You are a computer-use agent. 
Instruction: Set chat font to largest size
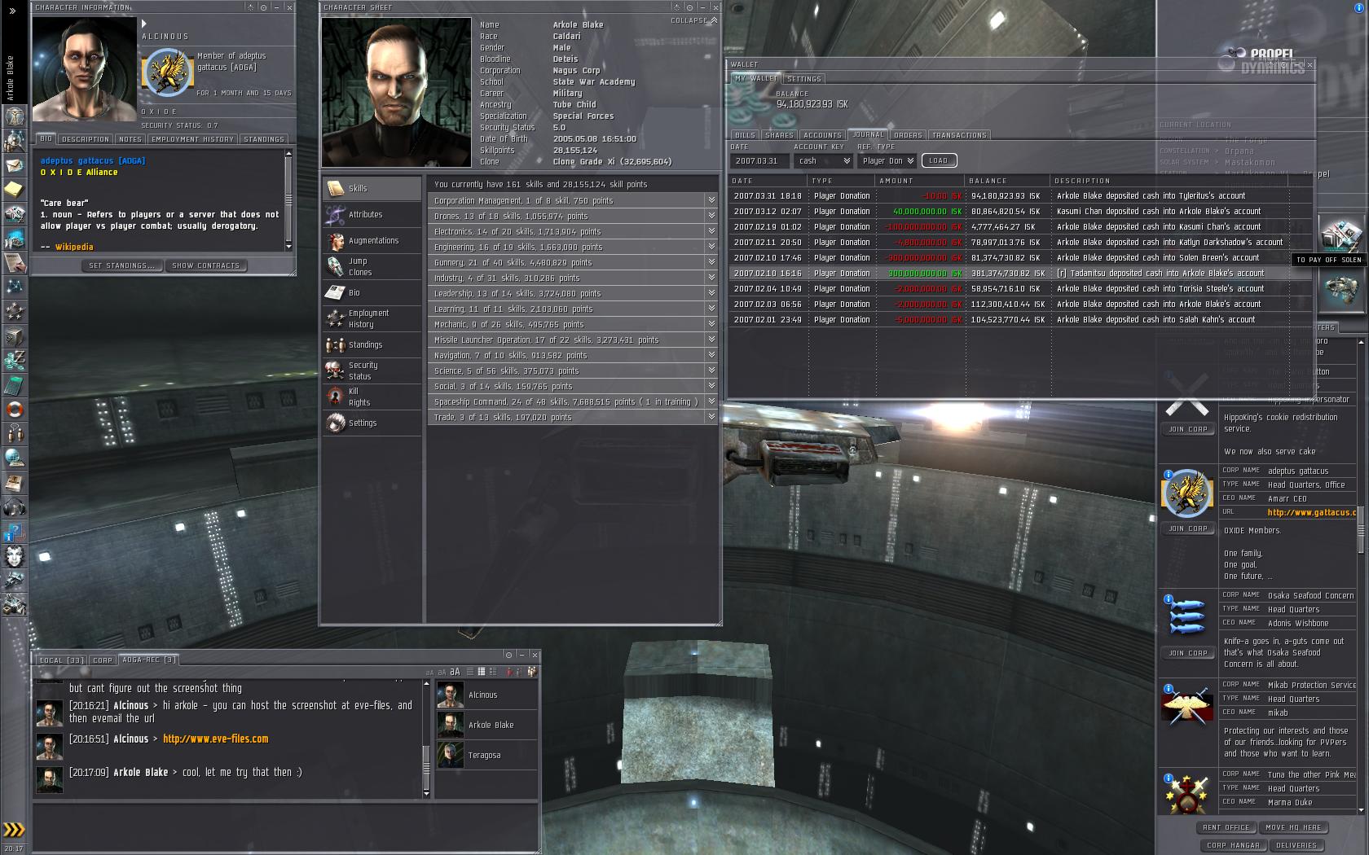(x=455, y=672)
